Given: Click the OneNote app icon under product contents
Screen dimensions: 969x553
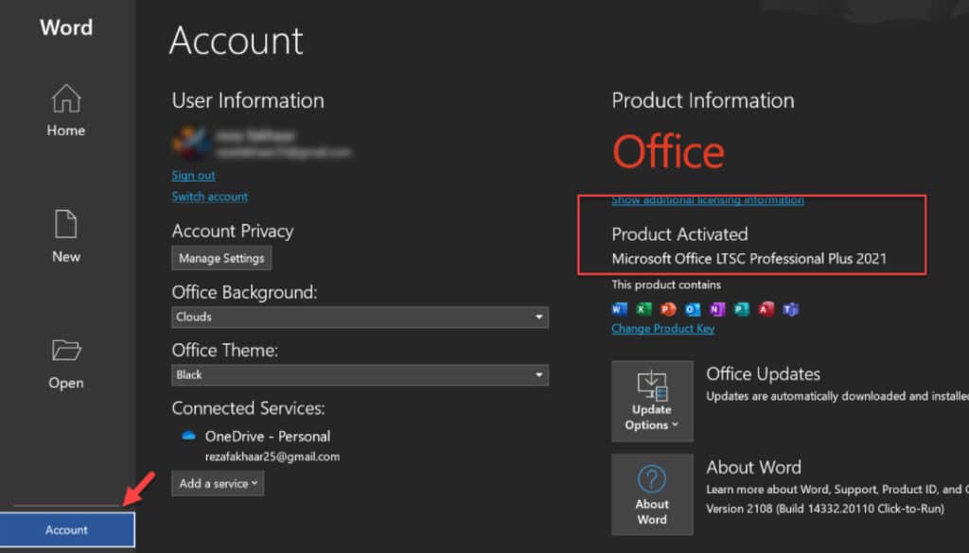Looking at the screenshot, I should pyautogui.click(x=717, y=308).
